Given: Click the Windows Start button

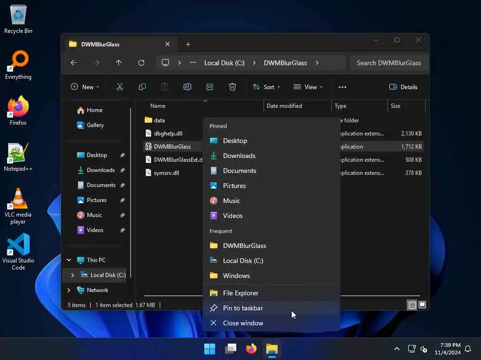Looking at the screenshot, I should click(x=210, y=349).
